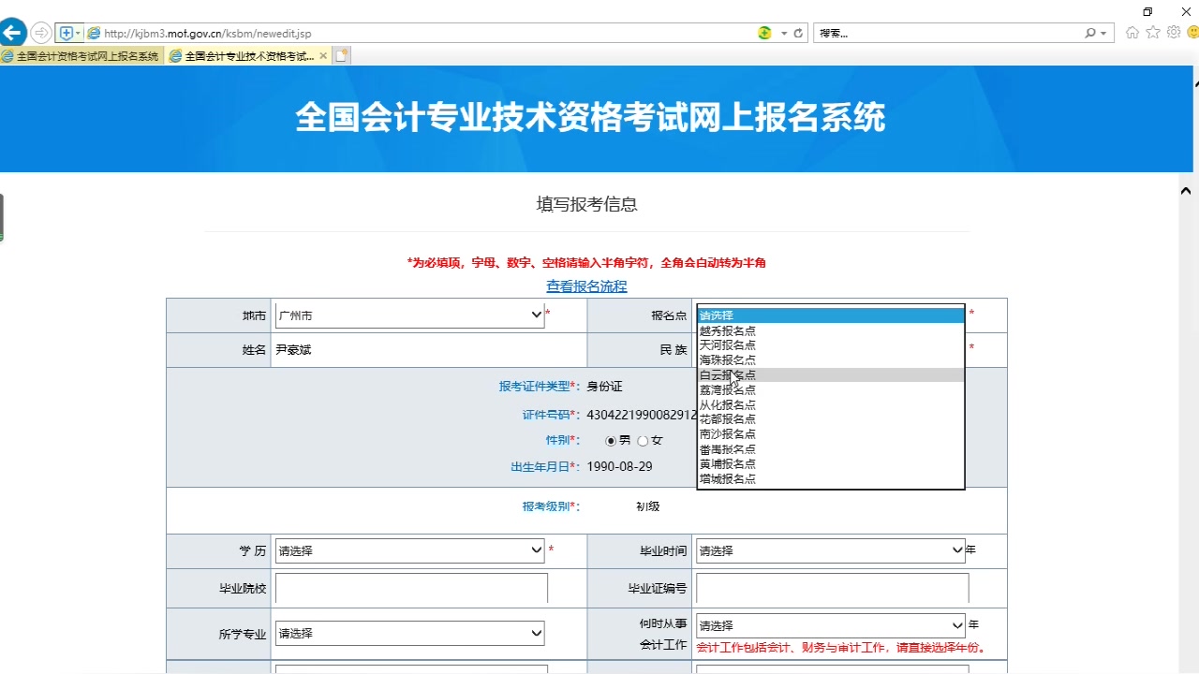Click the 毕业证编号 text field
The width and height of the screenshot is (1199, 674).
[832, 589]
